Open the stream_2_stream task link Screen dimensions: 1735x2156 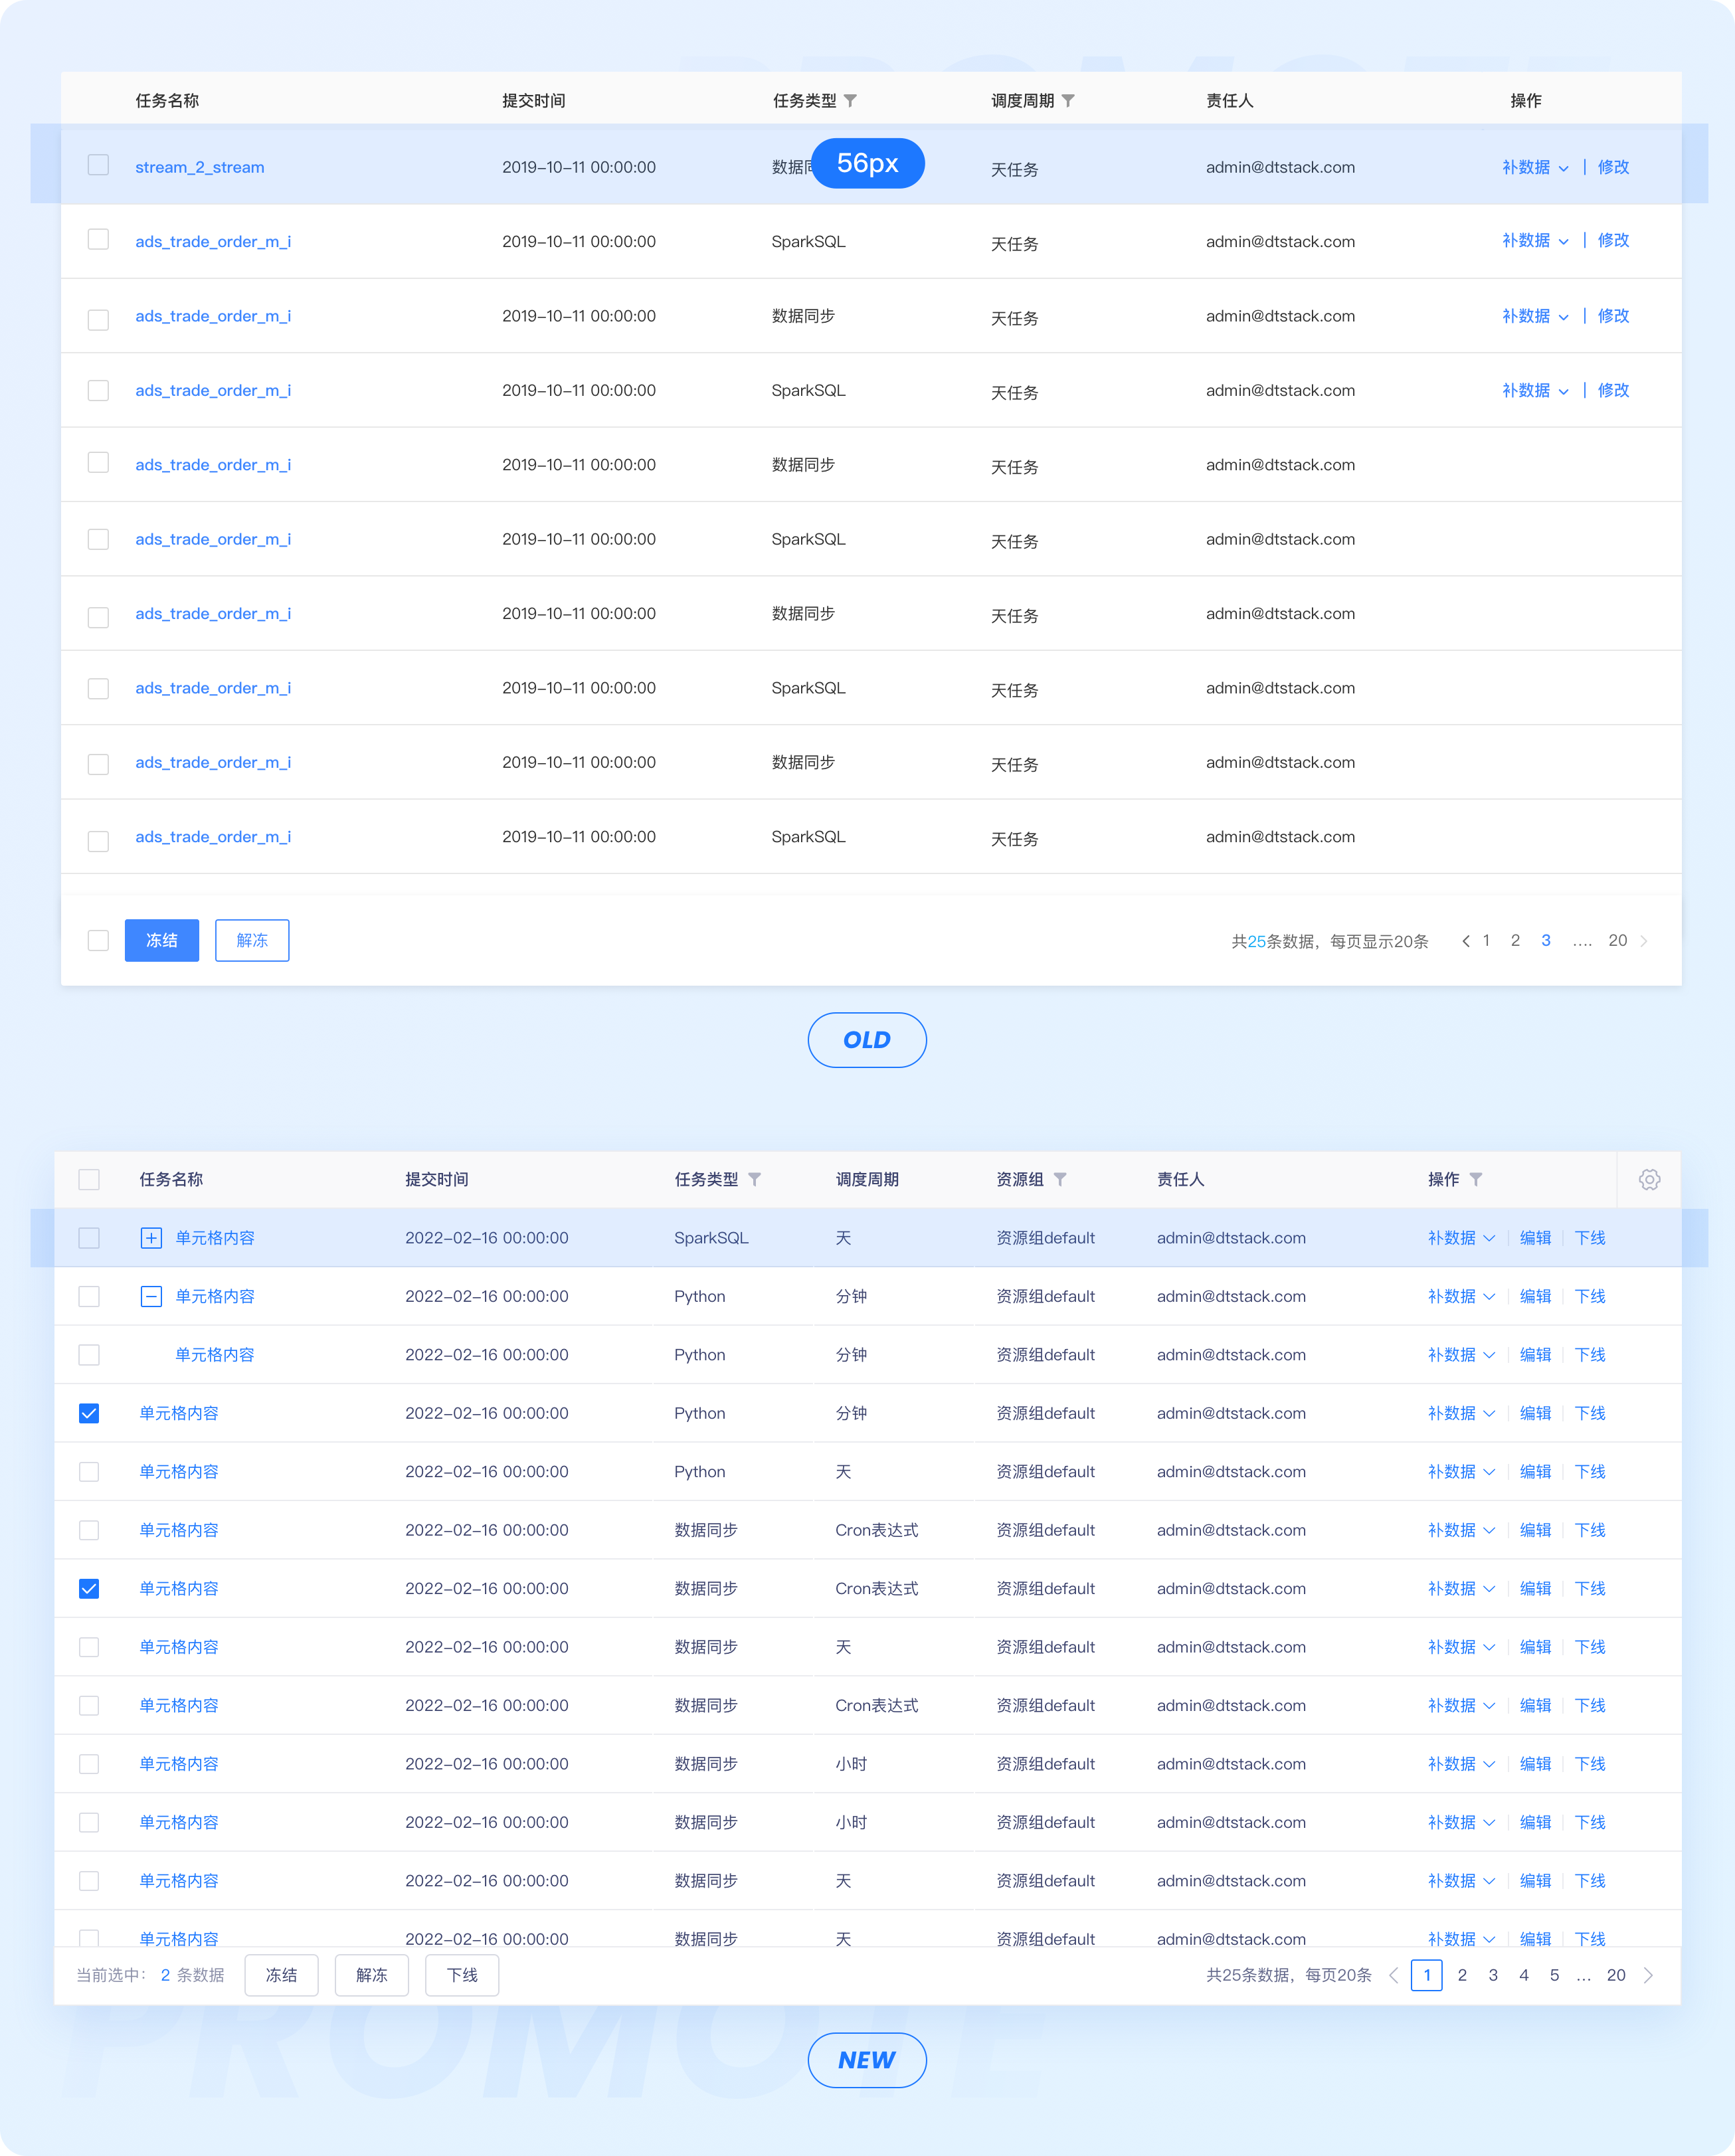pyautogui.click(x=200, y=167)
